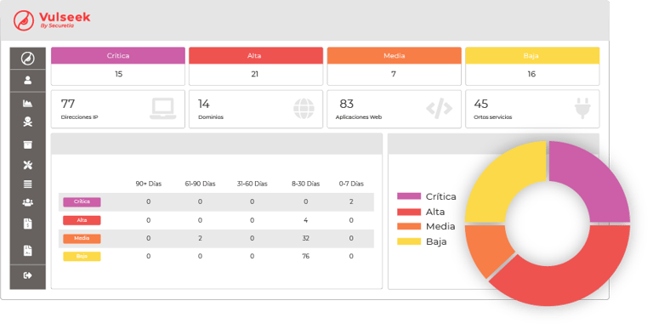This screenshot has height=329, width=653.
Task: Open the users group sidebar icon
Action: point(28,202)
